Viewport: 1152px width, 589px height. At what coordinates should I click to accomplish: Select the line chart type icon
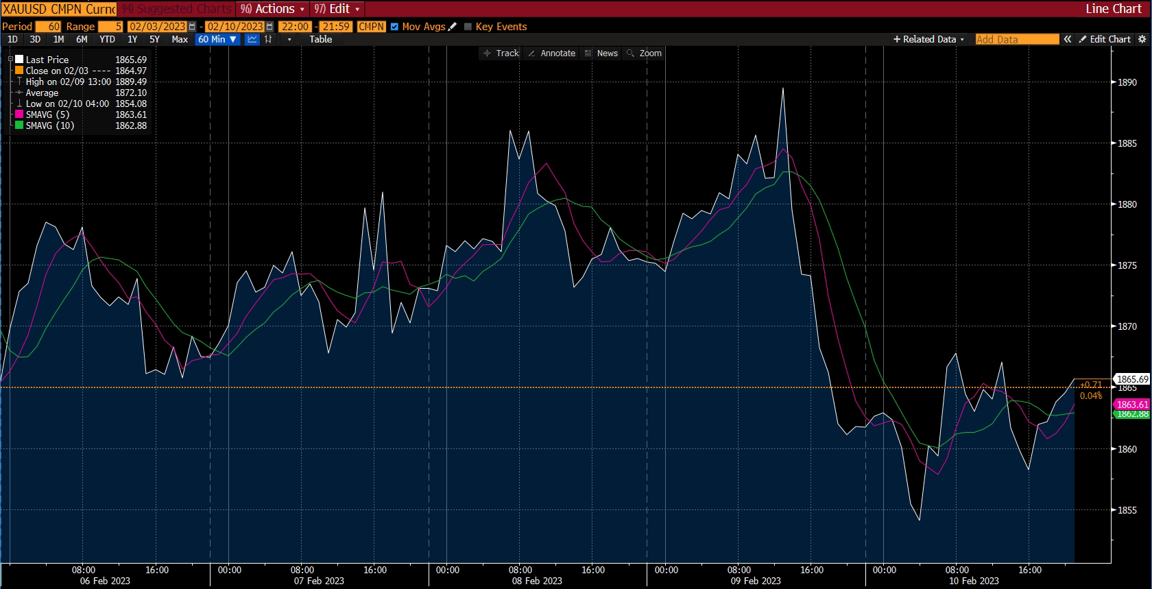click(252, 39)
